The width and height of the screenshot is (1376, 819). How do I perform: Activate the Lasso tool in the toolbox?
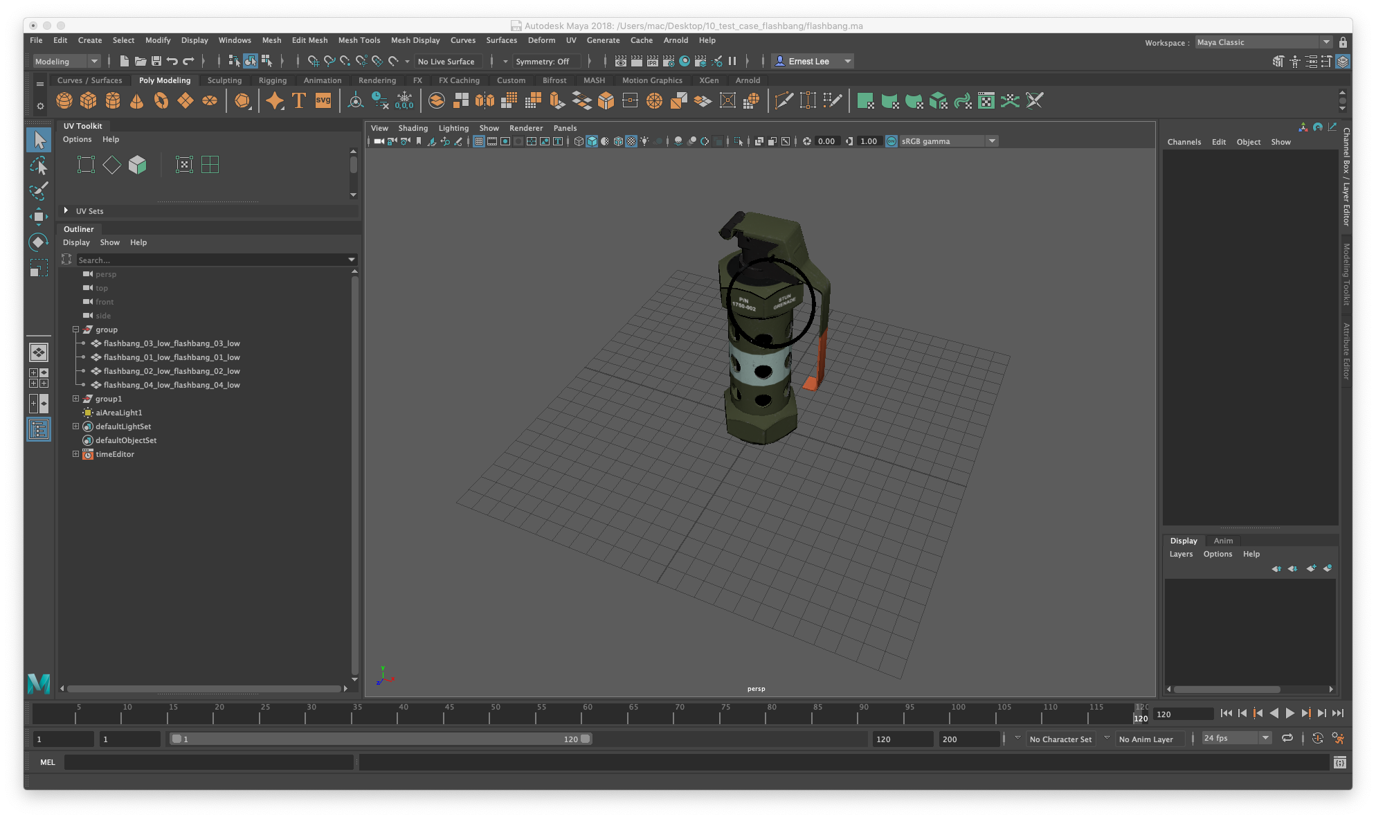click(39, 165)
